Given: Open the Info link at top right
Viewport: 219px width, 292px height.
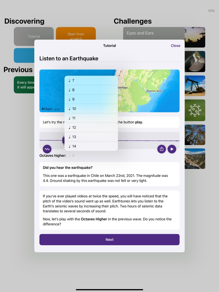Looking at the screenshot, I should pos(211,11).
